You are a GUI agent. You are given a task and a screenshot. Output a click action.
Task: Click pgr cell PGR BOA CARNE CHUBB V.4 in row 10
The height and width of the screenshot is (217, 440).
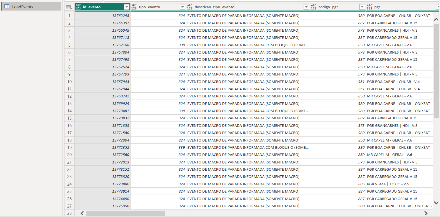pos(399,82)
